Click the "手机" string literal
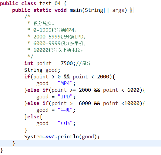This screenshot has width=161, height=155. 65,110
